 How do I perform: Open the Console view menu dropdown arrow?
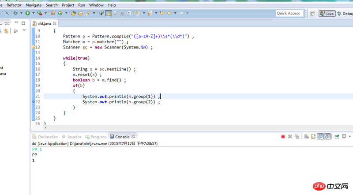coord(349,136)
